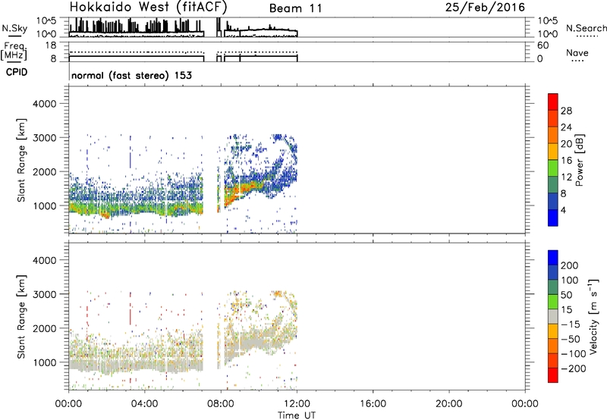Click the '08:00' time tick label
Viewport: 607px width, 420px height.
tap(221, 404)
